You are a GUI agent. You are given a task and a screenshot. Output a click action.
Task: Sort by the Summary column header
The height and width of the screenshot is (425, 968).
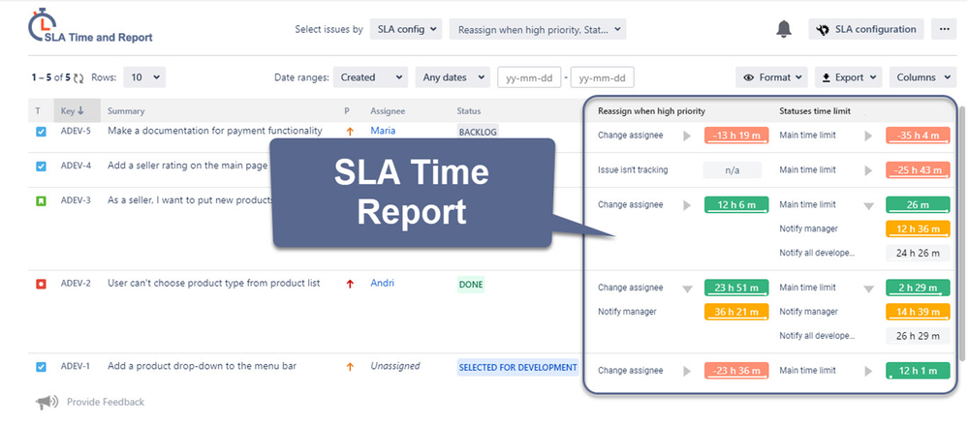click(126, 111)
